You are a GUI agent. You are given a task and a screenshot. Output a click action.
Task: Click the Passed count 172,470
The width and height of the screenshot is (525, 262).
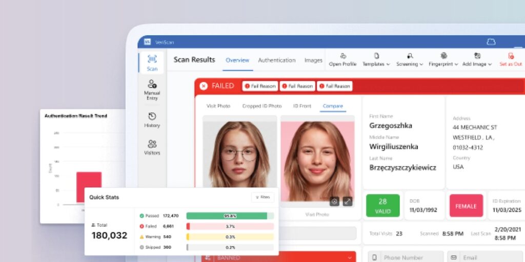click(171, 216)
